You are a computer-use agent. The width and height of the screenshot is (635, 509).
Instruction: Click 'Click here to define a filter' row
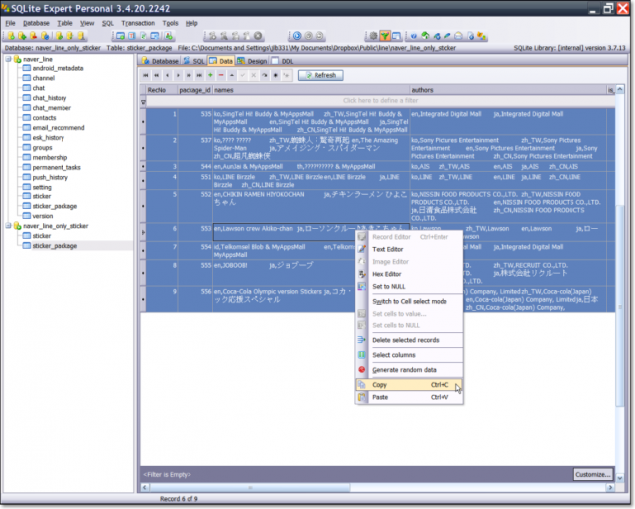(x=380, y=101)
